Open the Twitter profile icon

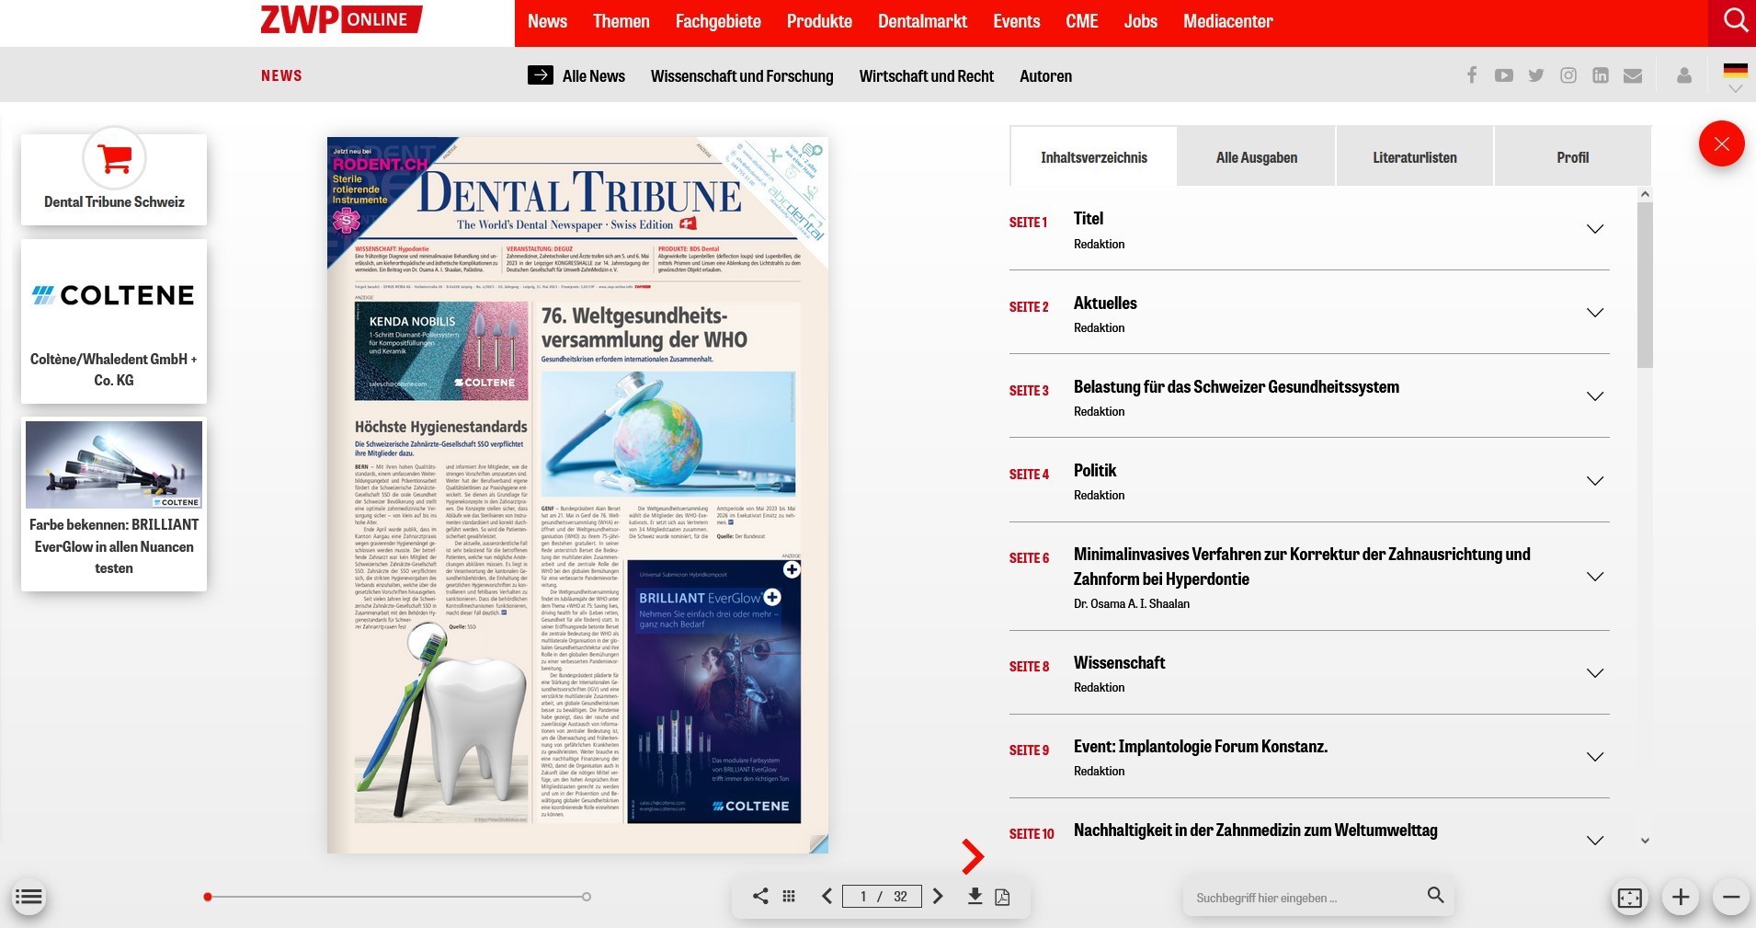pyautogui.click(x=1536, y=75)
